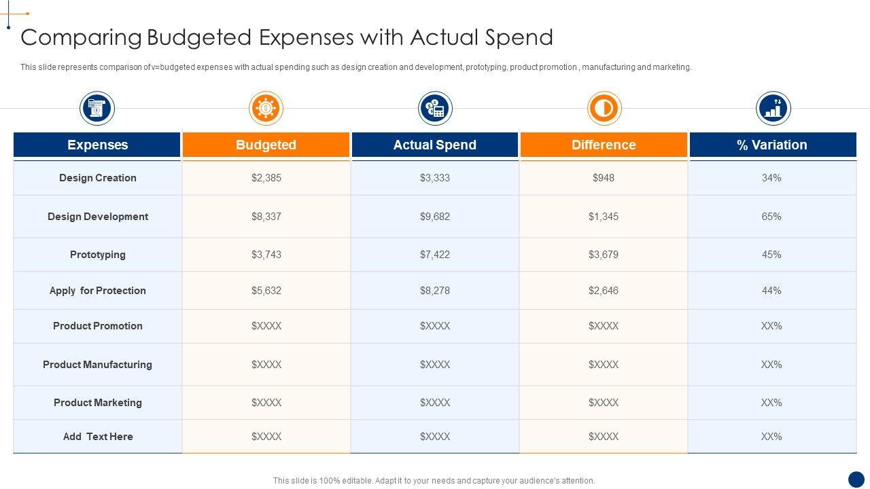This screenshot has width=870, height=489.
Task: Click the $7,422 actual spend cell
Action: [435, 255]
